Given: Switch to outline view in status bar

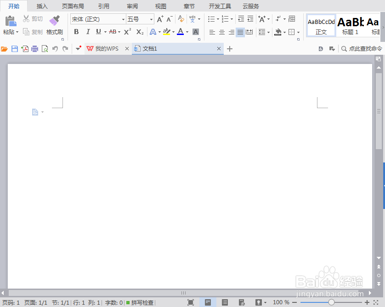Looking at the screenshot, I should [x=225, y=302].
